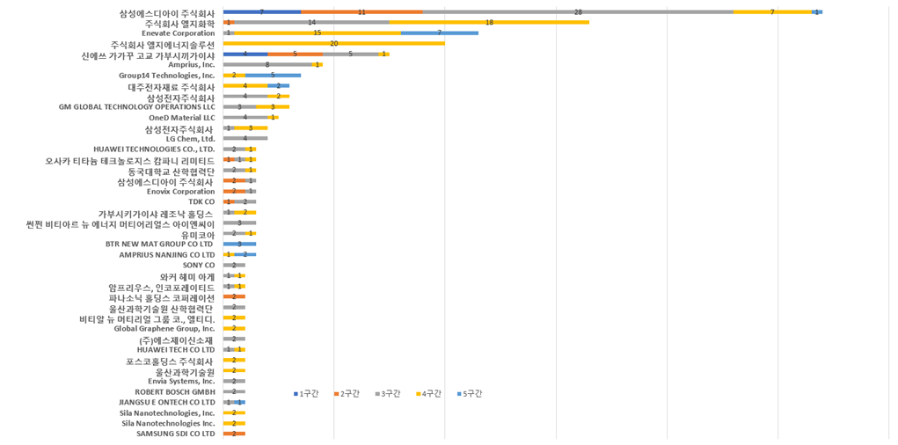Image resolution: width=898 pixels, height=445 pixels.
Task: Select the 4구간 legend entry
Action: 428,393
